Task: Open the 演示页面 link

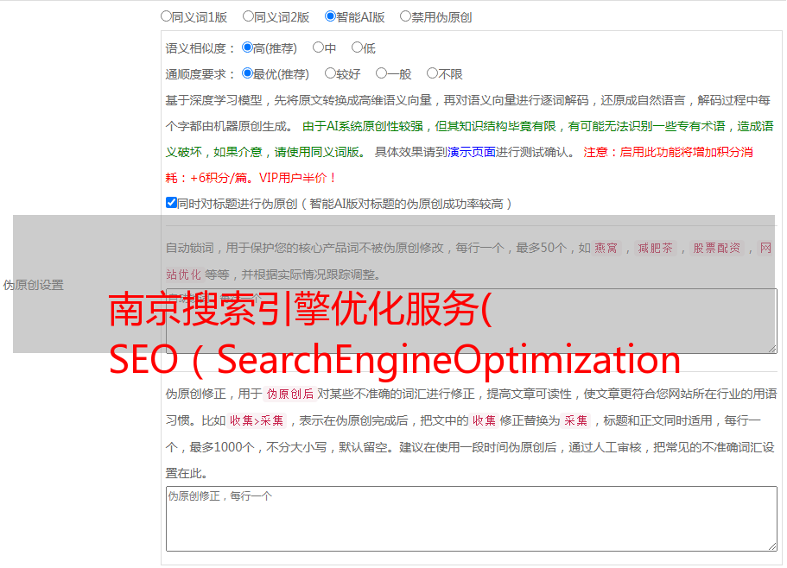Action: tap(472, 152)
